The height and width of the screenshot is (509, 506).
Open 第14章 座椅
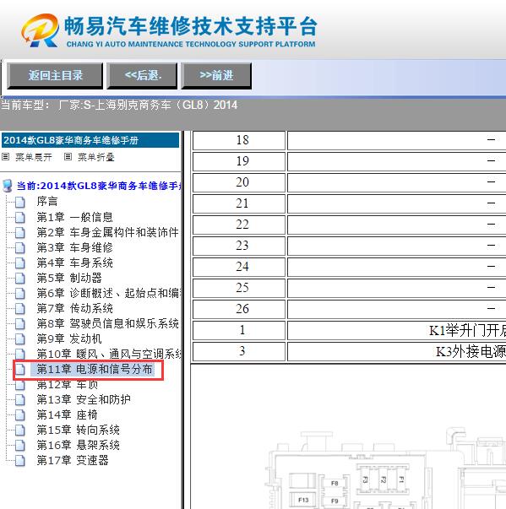click(67, 414)
